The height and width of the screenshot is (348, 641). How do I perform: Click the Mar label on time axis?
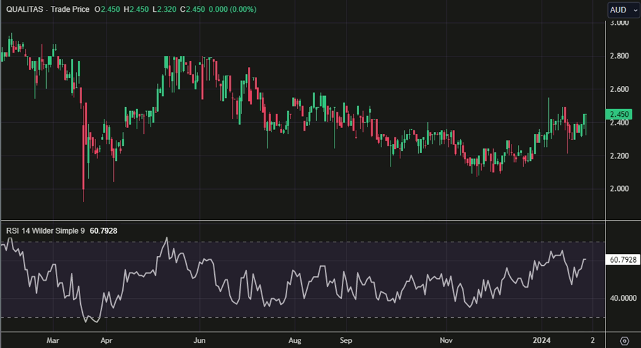click(x=53, y=340)
